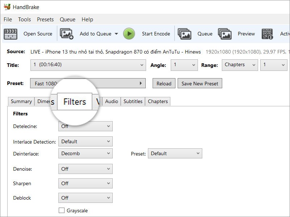Click the Queue toolbar label
290x217 pixels.
coord(205,34)
